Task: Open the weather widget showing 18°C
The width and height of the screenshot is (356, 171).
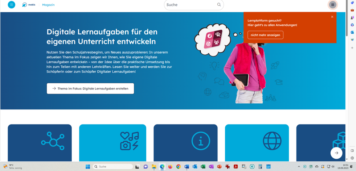Action: tap(12, 167)
